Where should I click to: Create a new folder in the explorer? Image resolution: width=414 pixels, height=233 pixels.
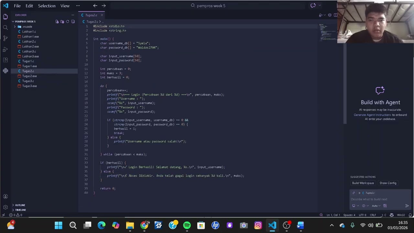62,22
